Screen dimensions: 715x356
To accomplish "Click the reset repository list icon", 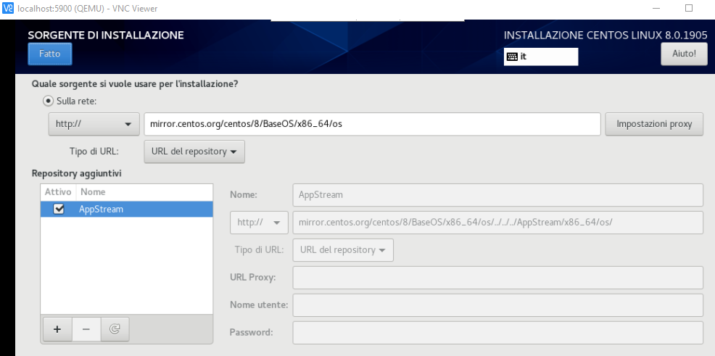I will [115, 329].
